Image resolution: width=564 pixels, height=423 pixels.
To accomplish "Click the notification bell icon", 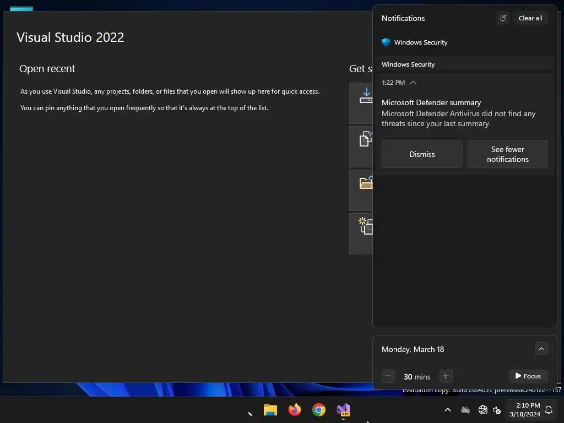I will point(549,410).
